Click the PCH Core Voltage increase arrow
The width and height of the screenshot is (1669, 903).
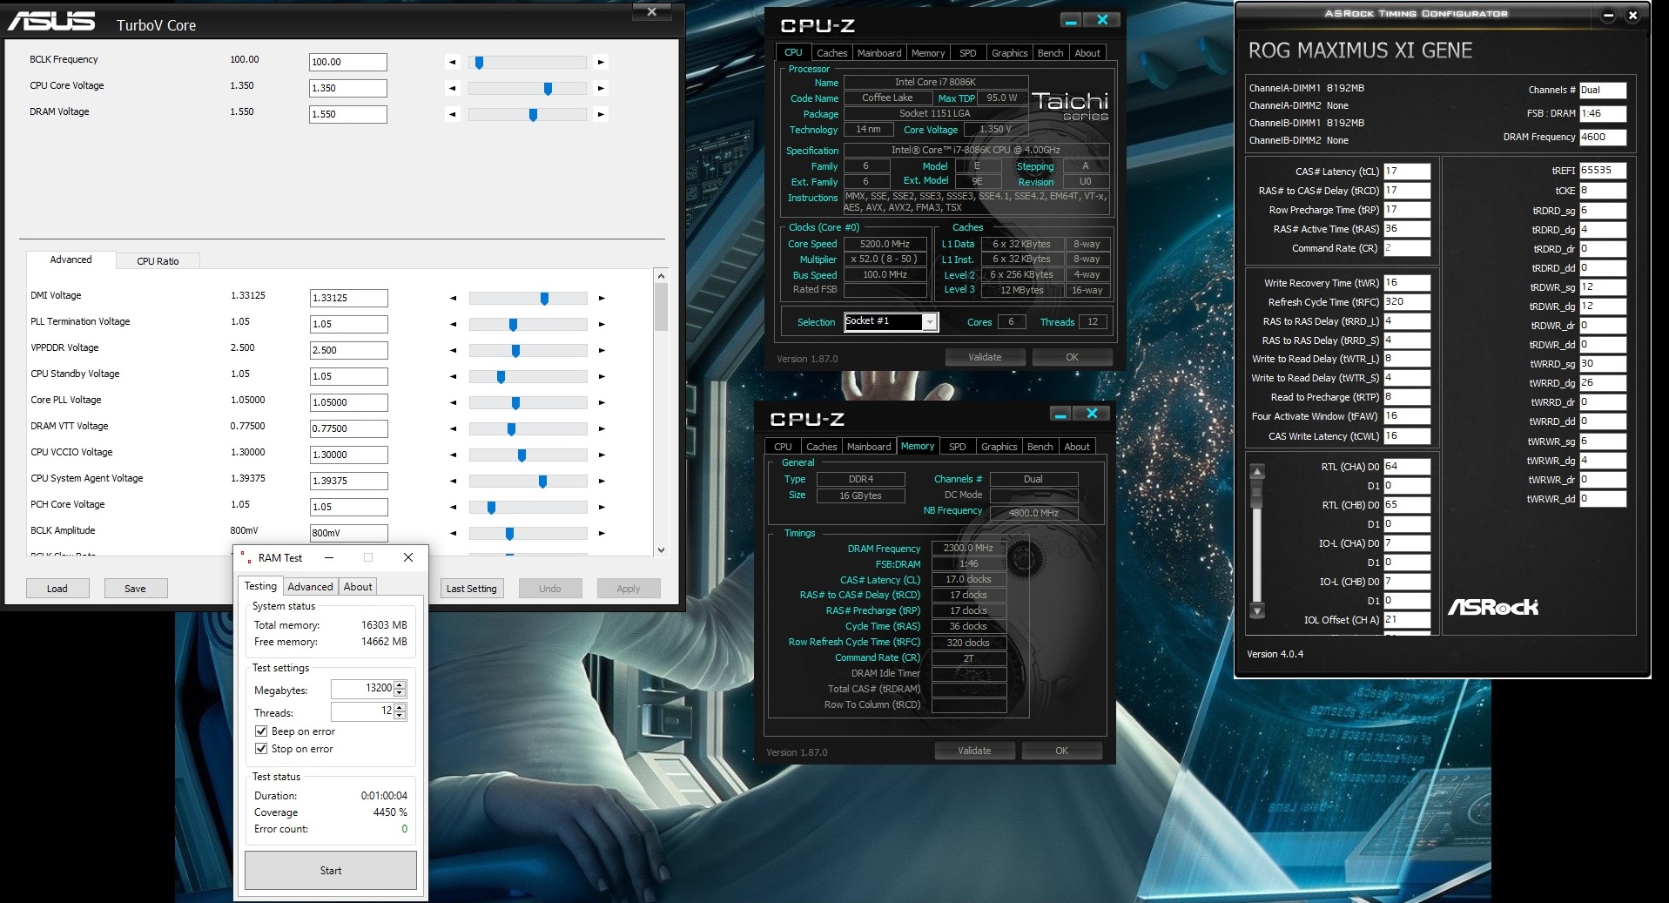[602, 507]
